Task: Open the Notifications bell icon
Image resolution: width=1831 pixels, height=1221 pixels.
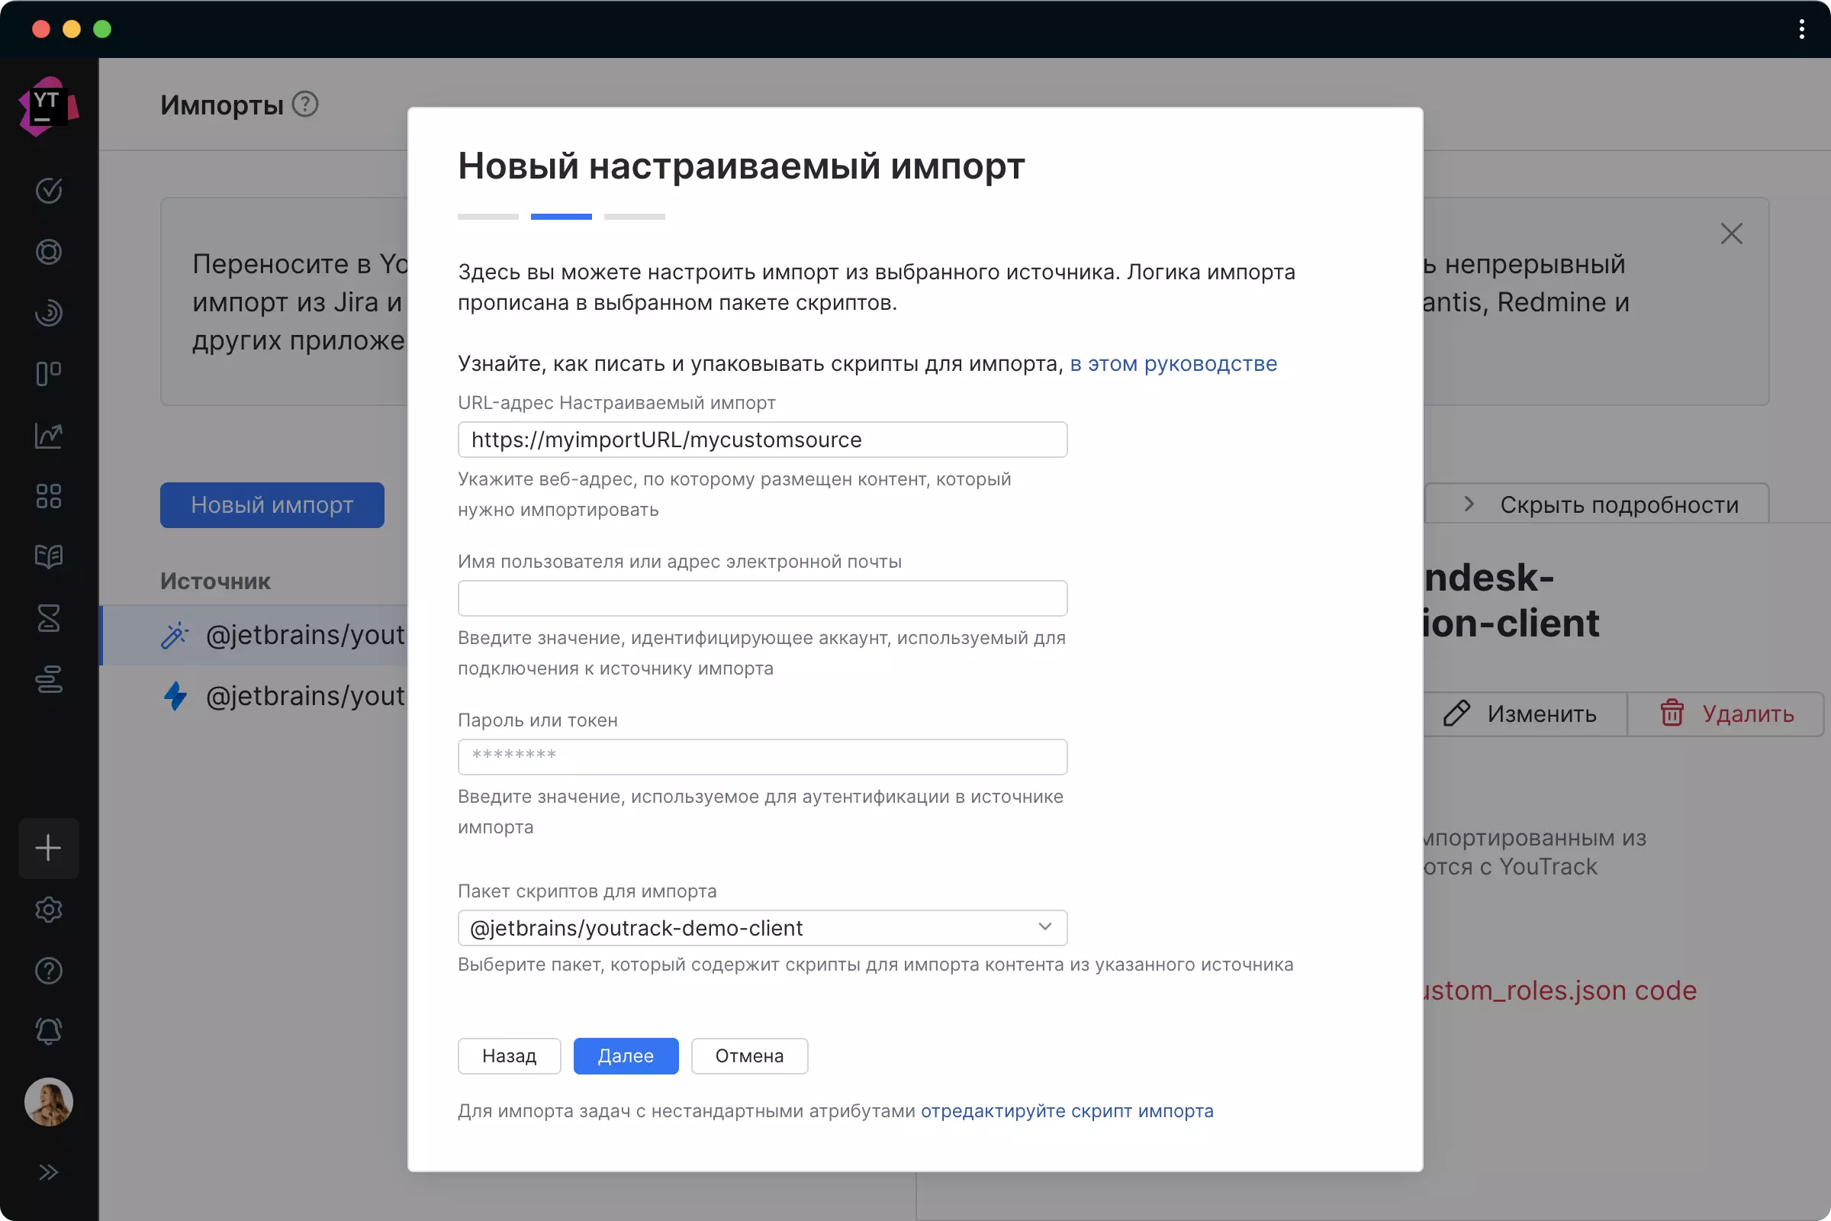Action: click(48, 1031)
